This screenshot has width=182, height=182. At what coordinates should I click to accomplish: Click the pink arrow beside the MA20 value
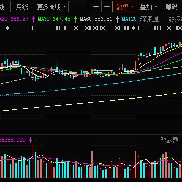pos(33,19)
